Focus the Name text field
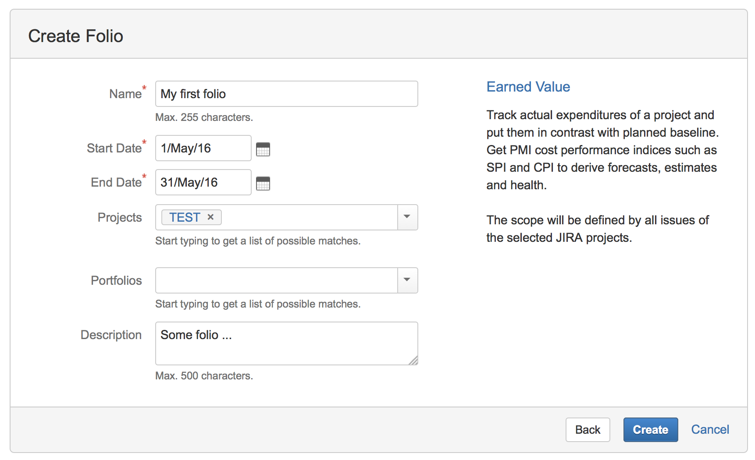Image resolution: width=755 pixels, height=460 pixels. [286, 94]
